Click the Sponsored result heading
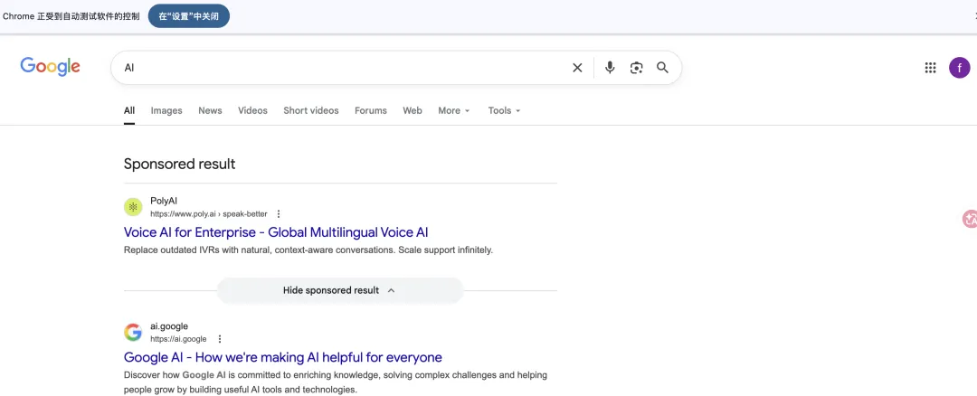The width and height of the screenshot is (977, 396). point(179,164)
